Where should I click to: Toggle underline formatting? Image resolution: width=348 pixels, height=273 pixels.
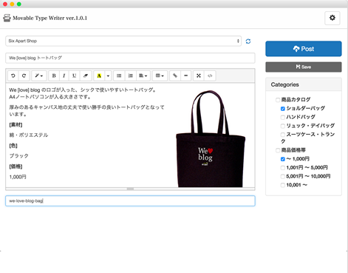click(74, 75)
